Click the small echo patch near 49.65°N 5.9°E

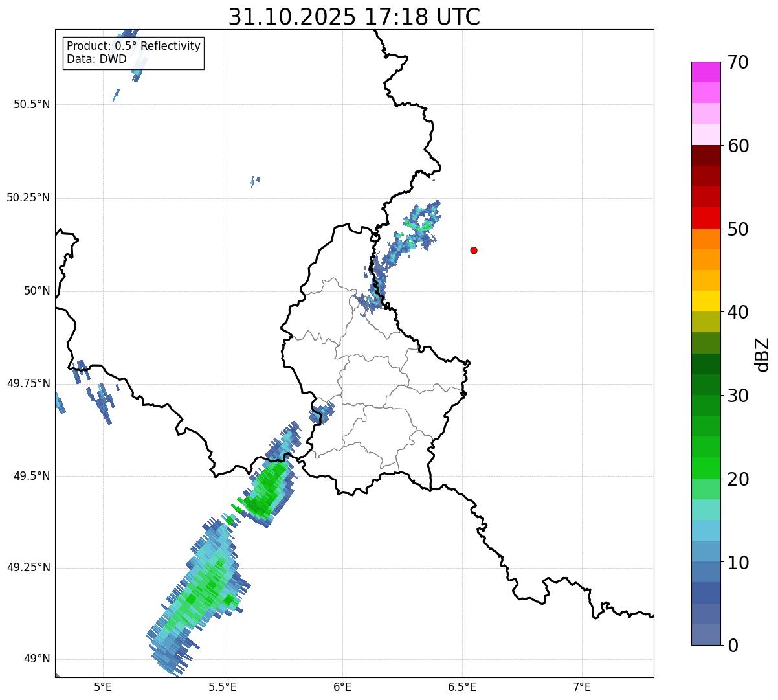point(322,412)
